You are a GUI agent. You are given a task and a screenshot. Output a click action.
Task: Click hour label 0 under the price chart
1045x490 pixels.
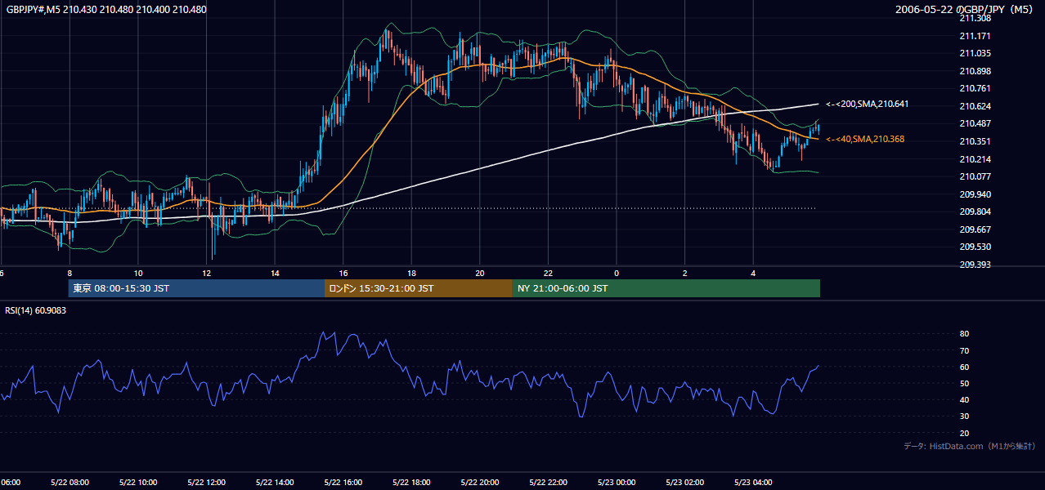617,273
